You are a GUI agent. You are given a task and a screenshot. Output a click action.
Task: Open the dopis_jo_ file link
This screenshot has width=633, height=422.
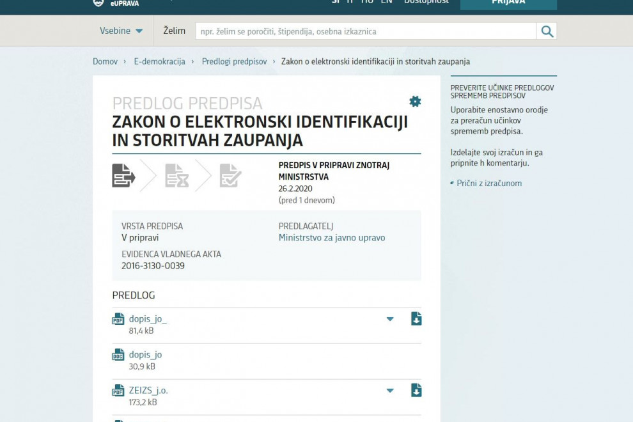148,319
